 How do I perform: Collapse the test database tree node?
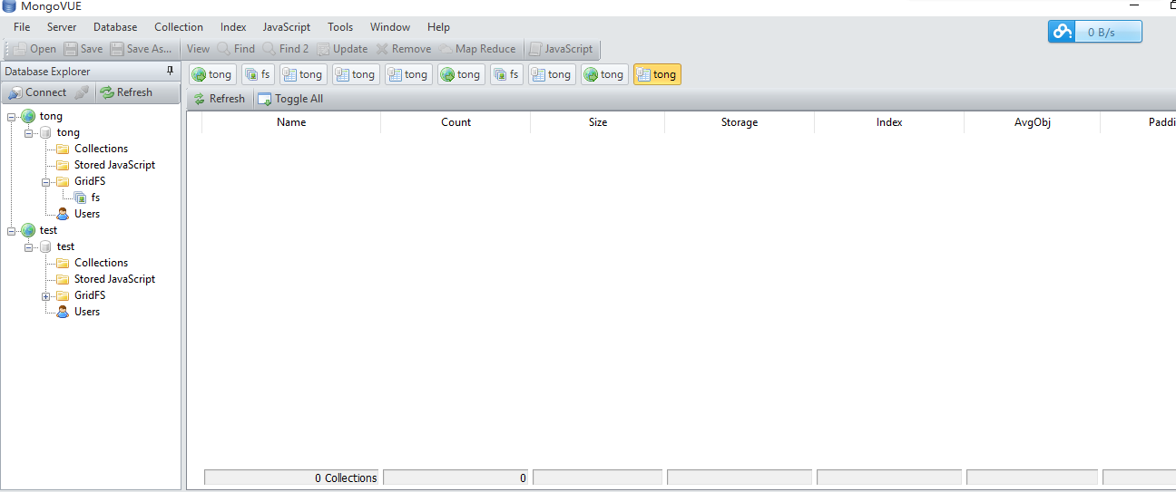(x=29, y=247)
